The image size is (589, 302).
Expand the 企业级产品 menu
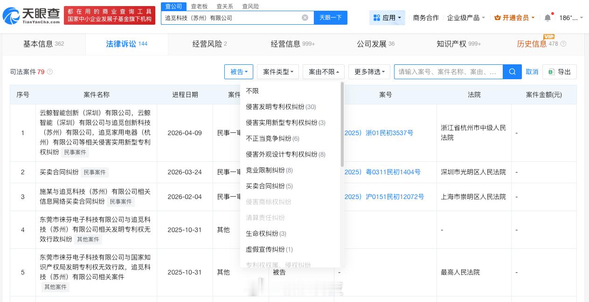[x=466, y=18]
